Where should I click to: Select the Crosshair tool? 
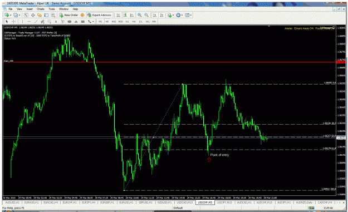click(x=13, y=22)
